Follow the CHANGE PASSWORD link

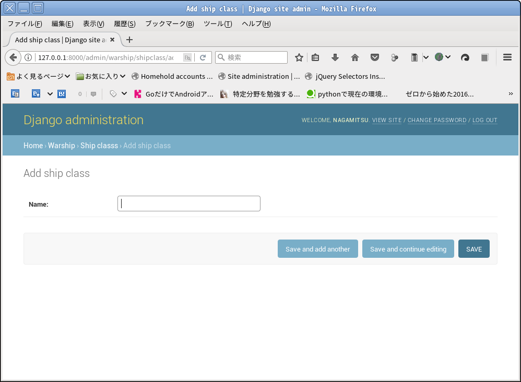click(437, 120)
